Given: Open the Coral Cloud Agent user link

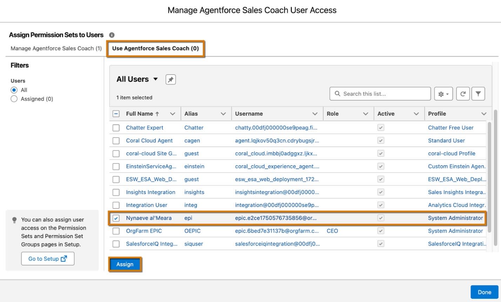Looking at the screenshot, I should (149, 141).
